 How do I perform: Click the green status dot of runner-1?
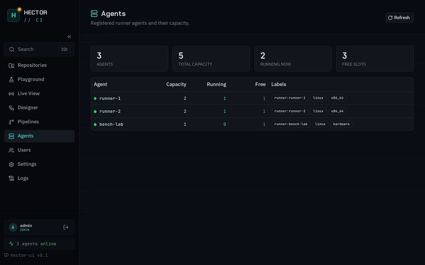(95, 99)
